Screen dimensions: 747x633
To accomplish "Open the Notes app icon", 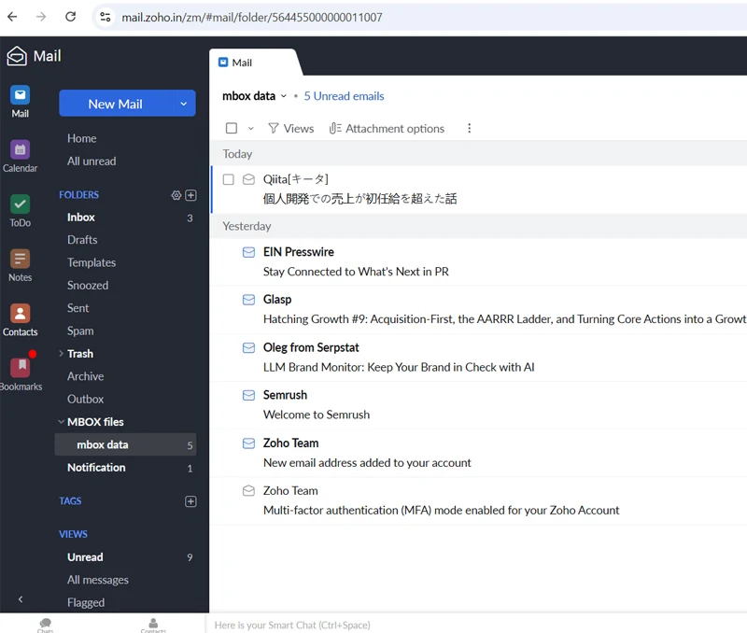I will pos(20,260).
